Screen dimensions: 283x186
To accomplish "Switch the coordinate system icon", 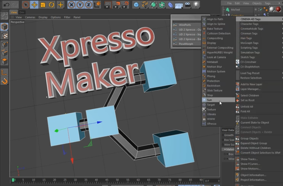I will [98, 5].
